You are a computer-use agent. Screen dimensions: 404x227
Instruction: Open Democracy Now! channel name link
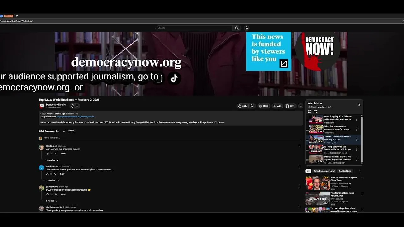[55, 105]
